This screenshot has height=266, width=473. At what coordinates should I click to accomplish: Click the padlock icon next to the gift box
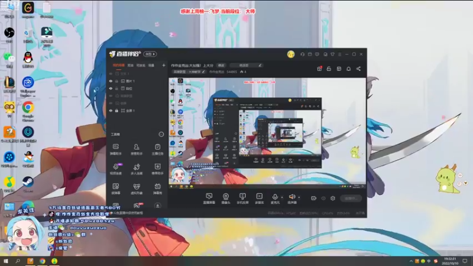pyautogui.click(x=329, y=69)
